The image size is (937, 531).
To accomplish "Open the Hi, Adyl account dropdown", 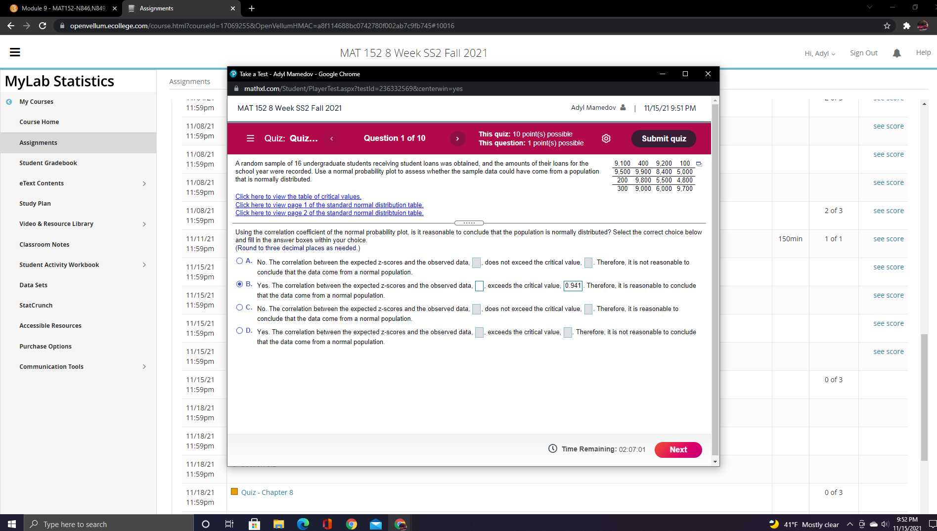I will (x=819, y=53).
